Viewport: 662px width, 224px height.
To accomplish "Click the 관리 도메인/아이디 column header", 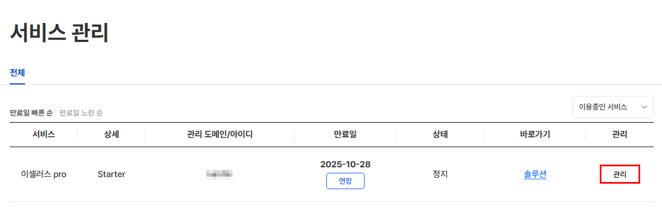I will point(219,135).
